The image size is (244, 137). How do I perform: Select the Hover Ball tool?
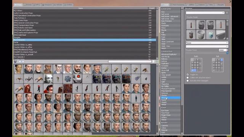click(170, 70)
